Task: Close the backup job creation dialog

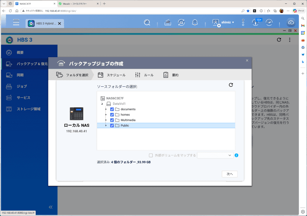Action: (x=247, y=61)
